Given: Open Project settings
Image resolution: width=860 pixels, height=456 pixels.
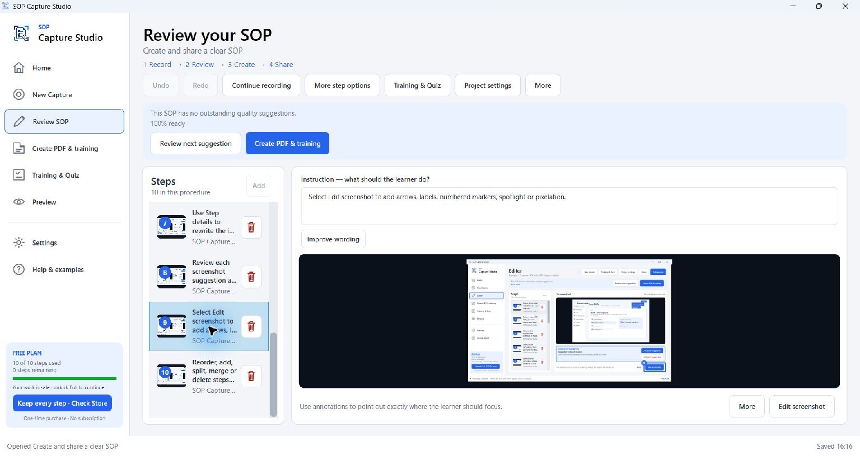Looking at the screenshot, I should (x=488, y=85).
